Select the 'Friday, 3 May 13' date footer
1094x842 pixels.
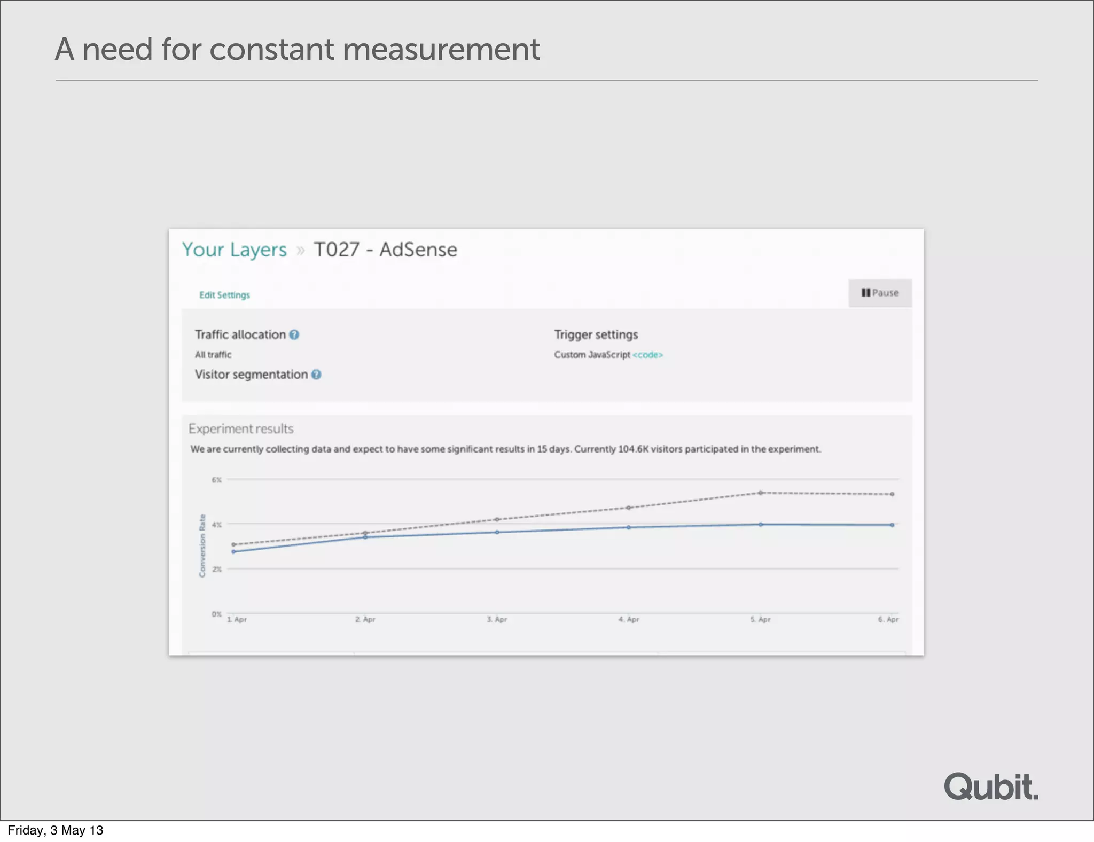click(x=56, y=830)
